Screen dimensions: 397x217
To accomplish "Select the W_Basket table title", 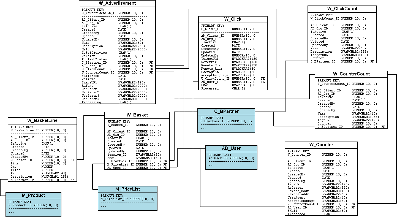I will pyautogui.click(x=137, y=115).
